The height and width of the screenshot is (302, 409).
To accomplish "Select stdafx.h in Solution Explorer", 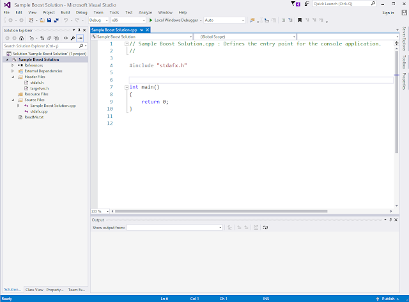I will [37, 83].
